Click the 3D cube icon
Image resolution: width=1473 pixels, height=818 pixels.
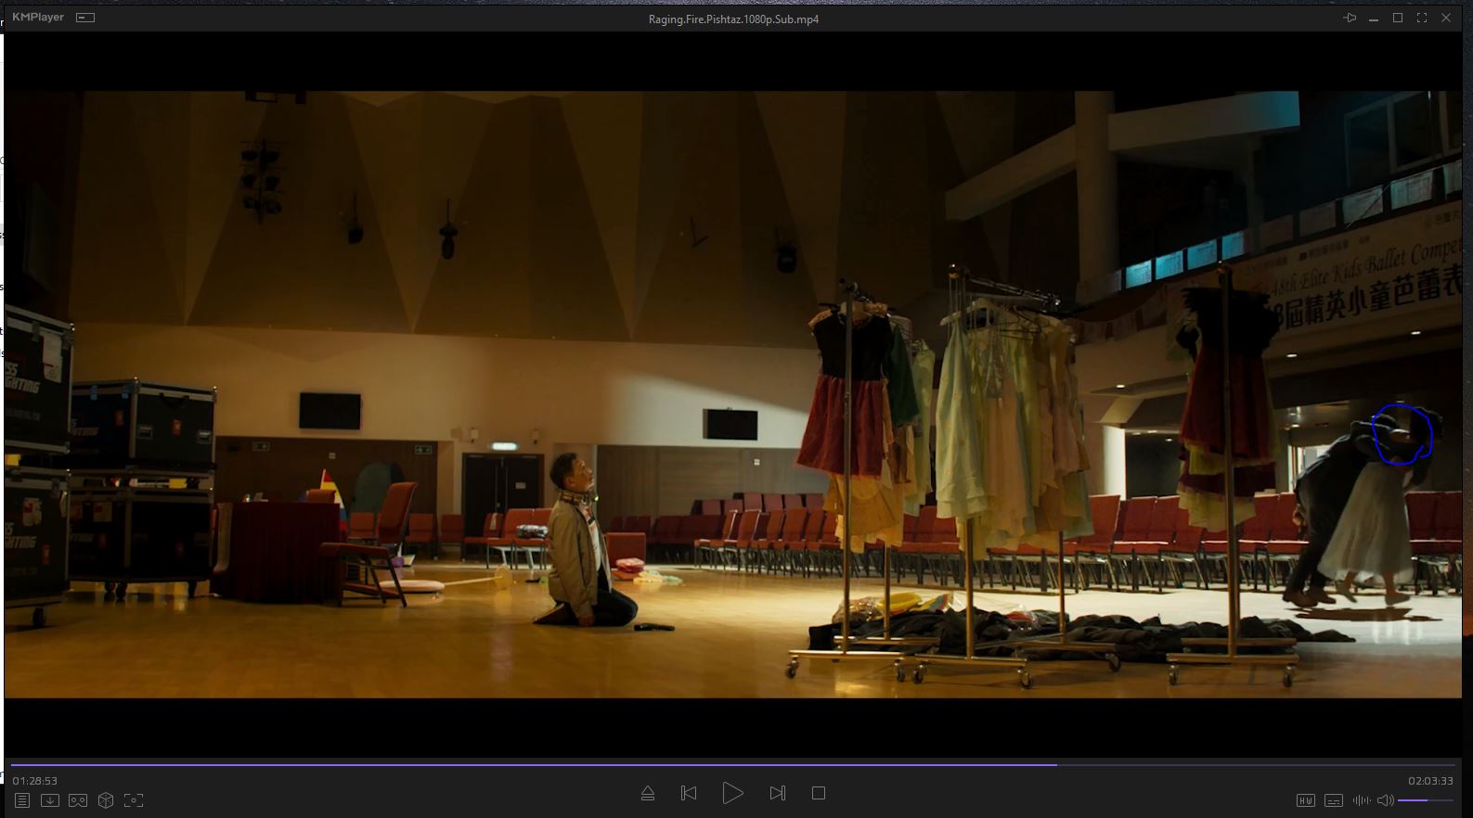pos(106,799)
